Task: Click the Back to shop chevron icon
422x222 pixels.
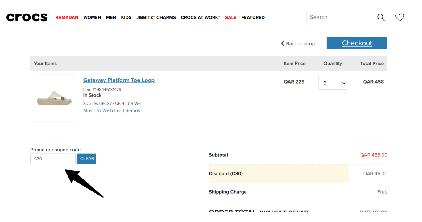Action: [x=282, y=43]
